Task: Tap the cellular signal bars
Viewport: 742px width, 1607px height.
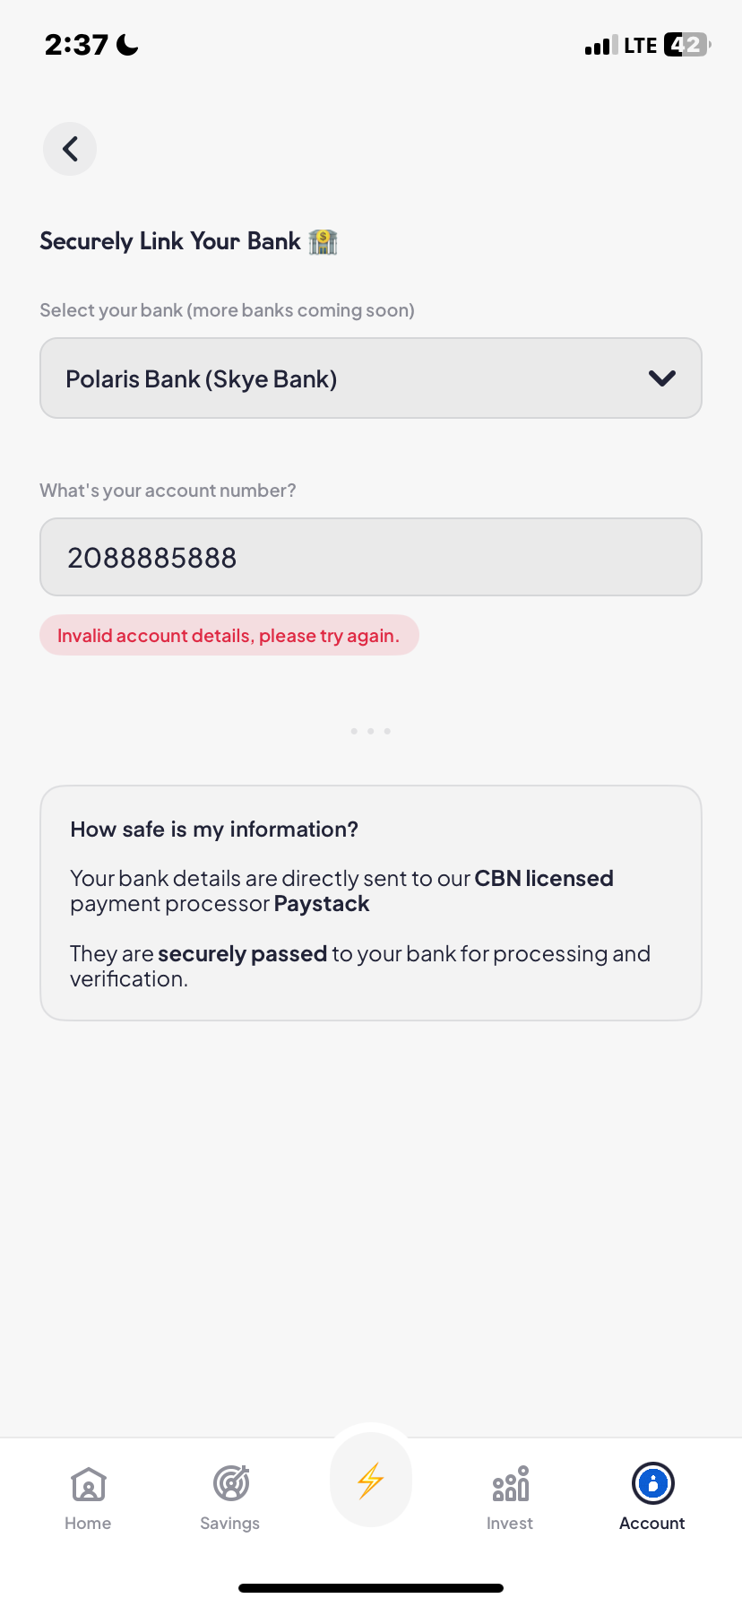Action: (600, 46)
